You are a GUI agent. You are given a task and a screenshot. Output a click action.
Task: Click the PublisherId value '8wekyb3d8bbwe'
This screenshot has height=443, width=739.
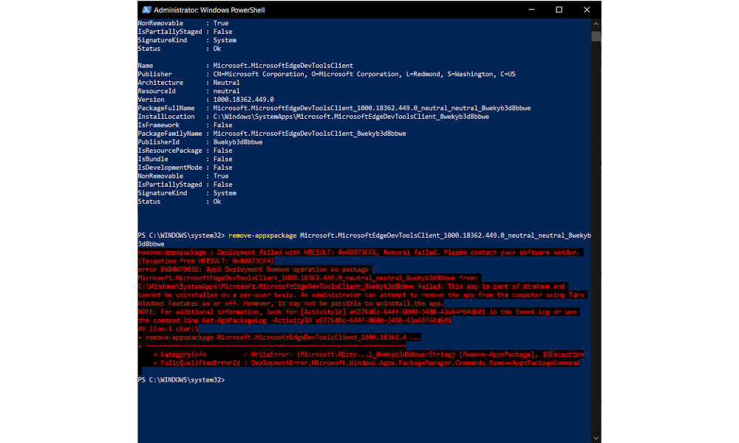[237, 142]
